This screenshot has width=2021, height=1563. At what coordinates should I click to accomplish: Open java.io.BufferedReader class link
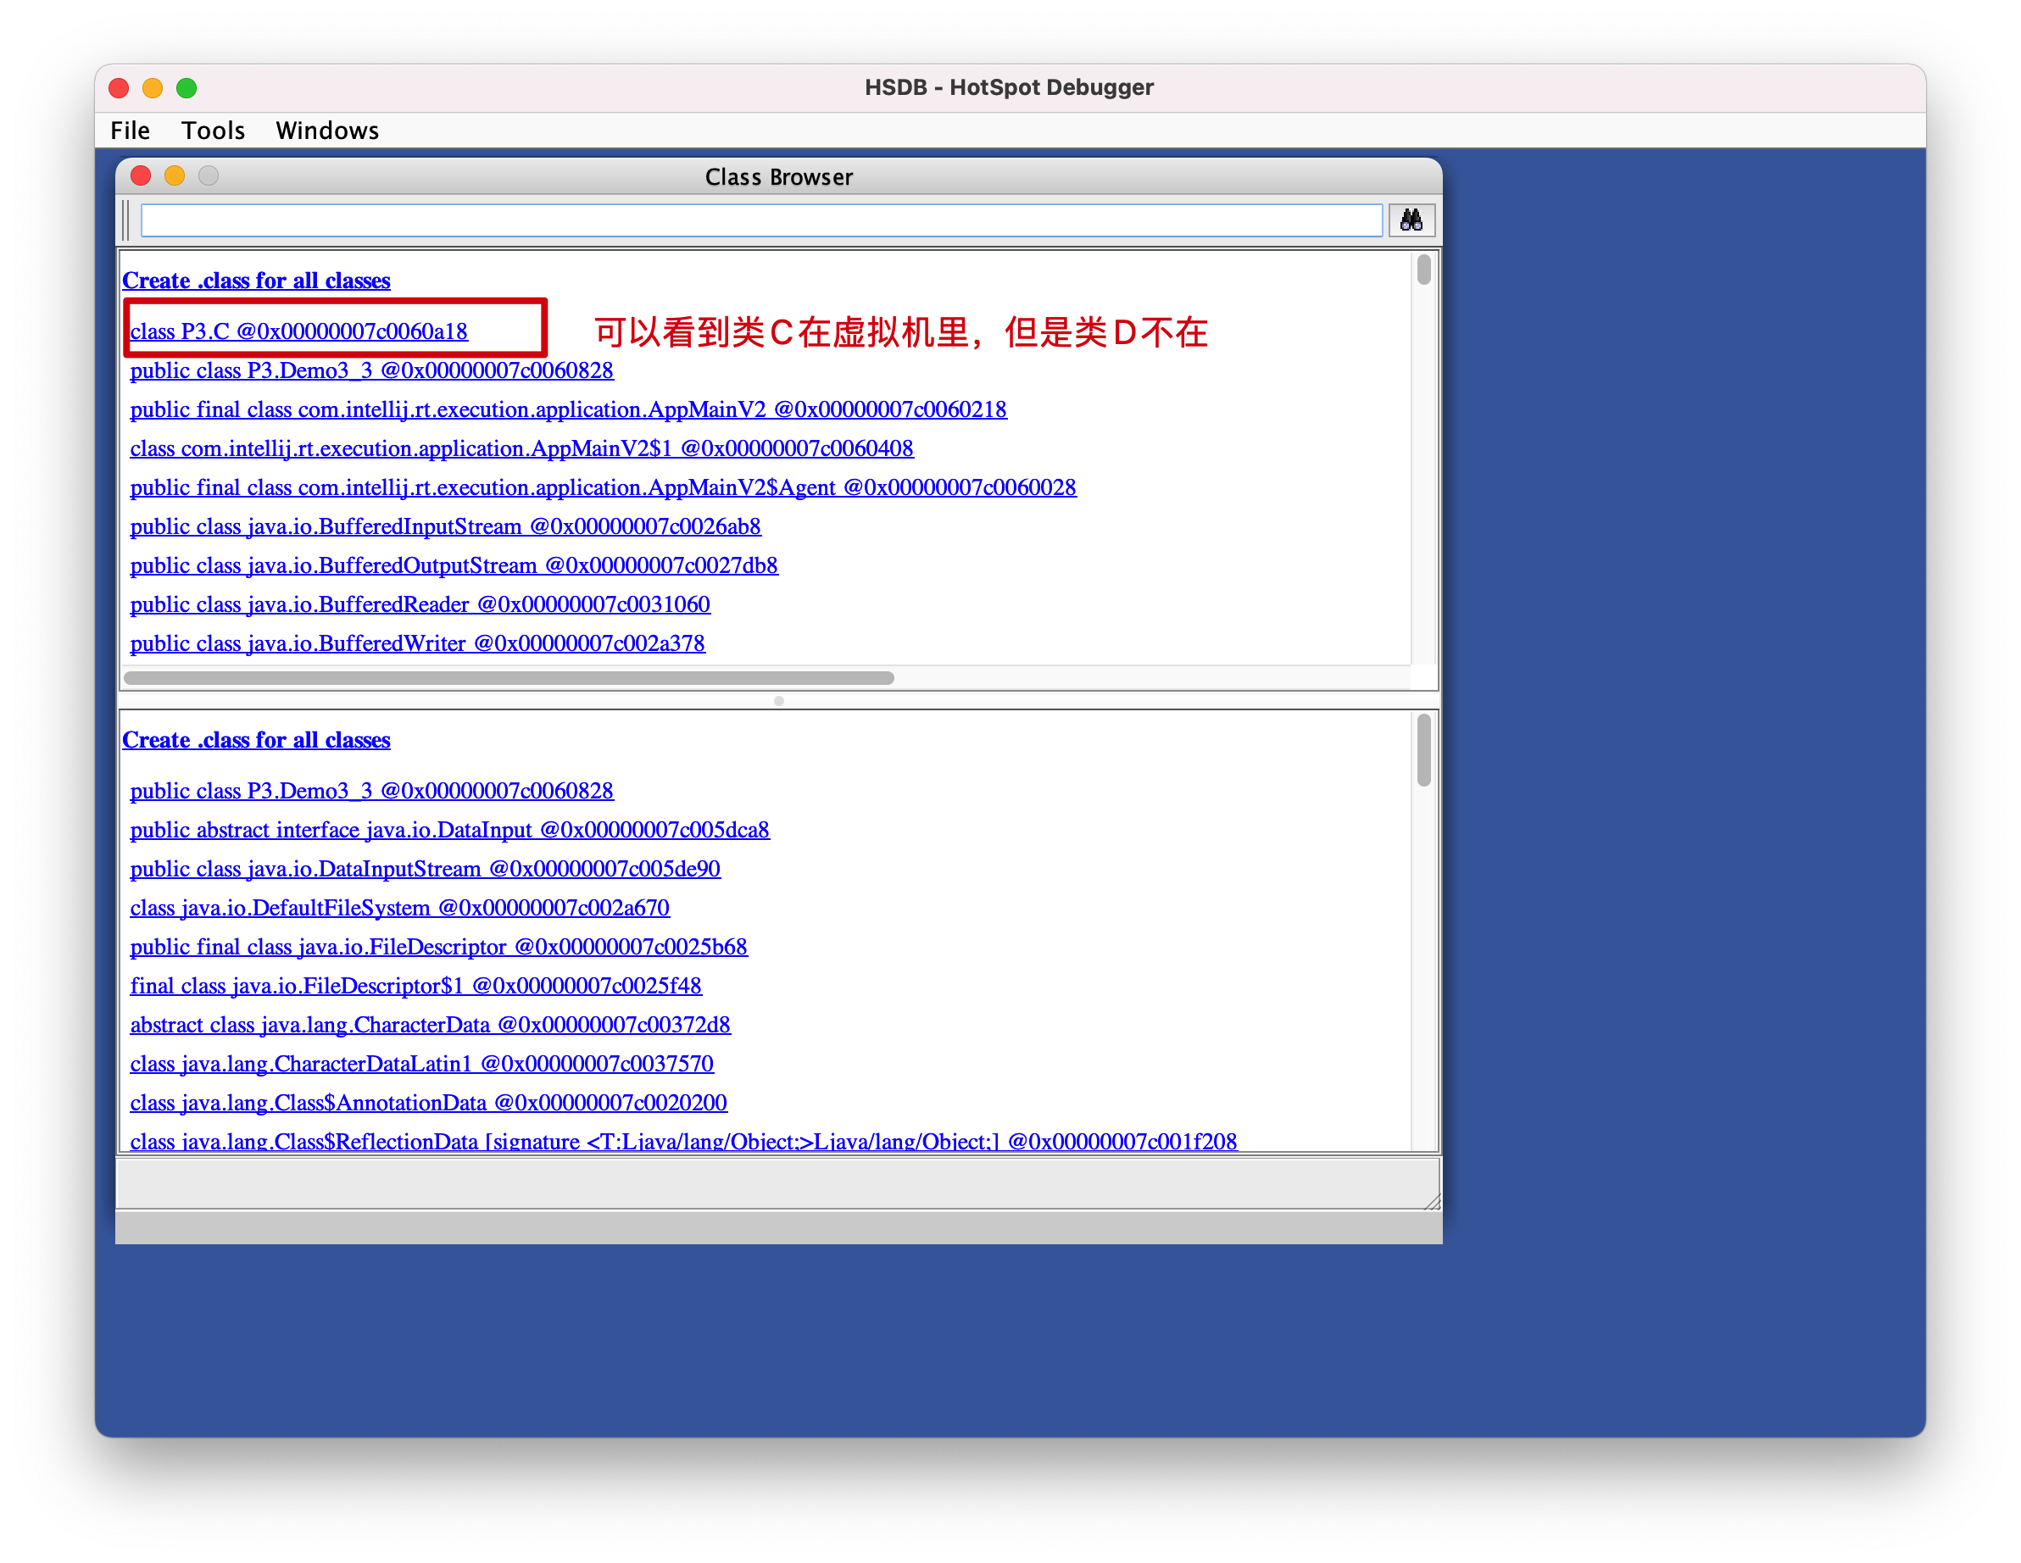(419, 604)
